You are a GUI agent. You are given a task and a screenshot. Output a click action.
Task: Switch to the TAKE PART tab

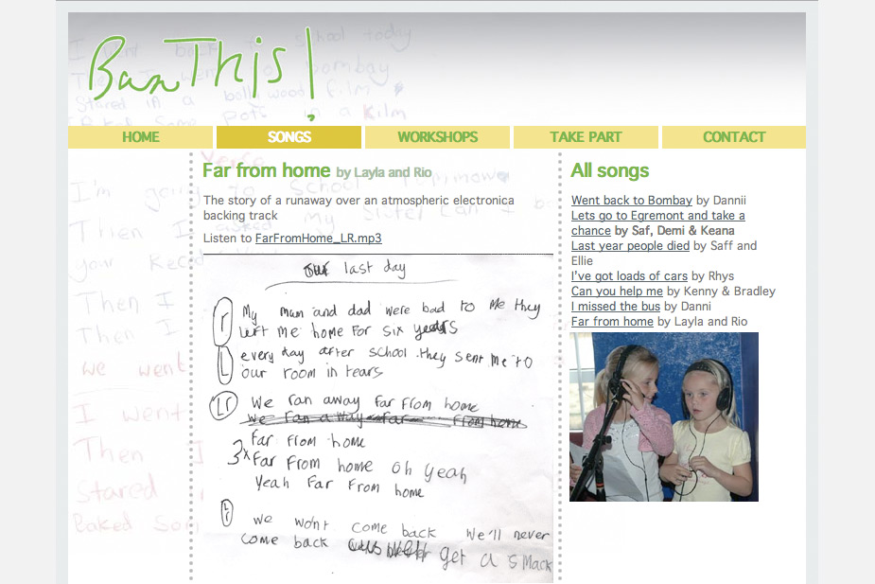[x=586, y=137]
